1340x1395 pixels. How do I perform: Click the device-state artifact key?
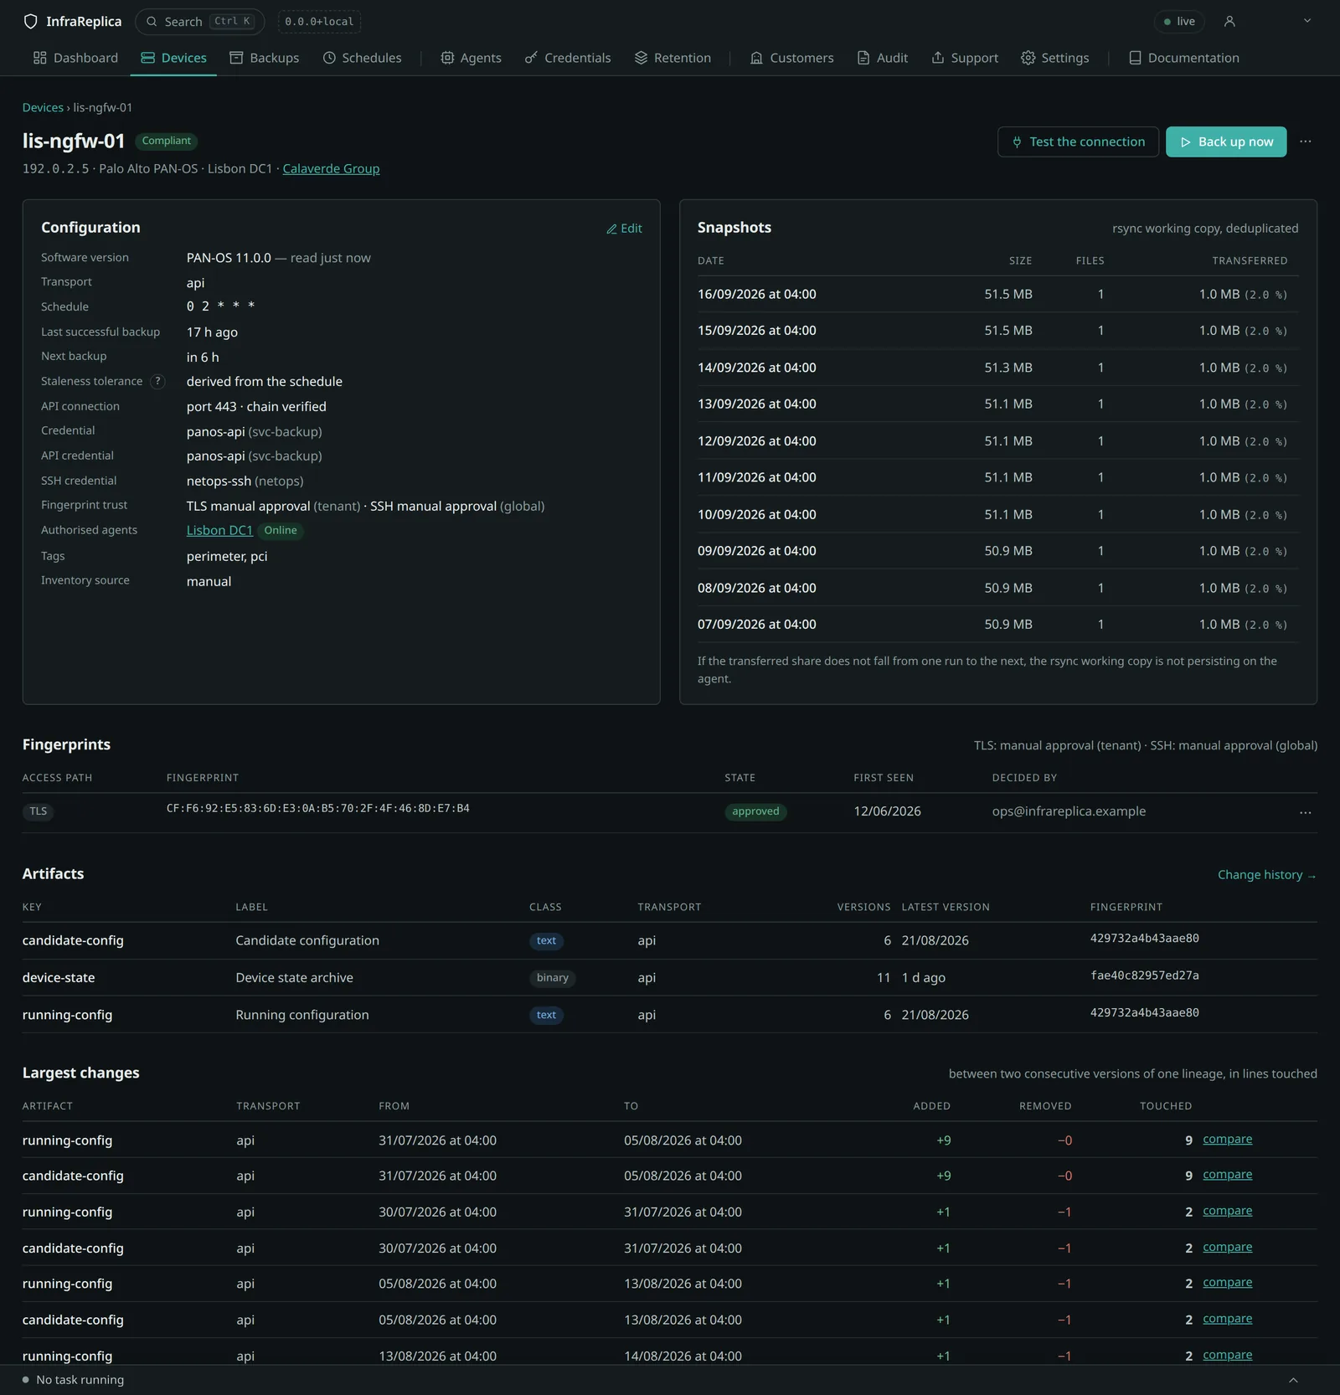[59, 977]
